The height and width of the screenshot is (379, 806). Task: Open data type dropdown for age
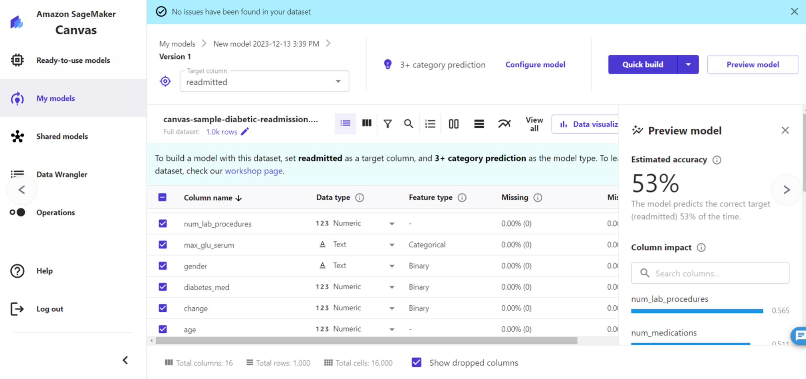[x=392, y=330]
